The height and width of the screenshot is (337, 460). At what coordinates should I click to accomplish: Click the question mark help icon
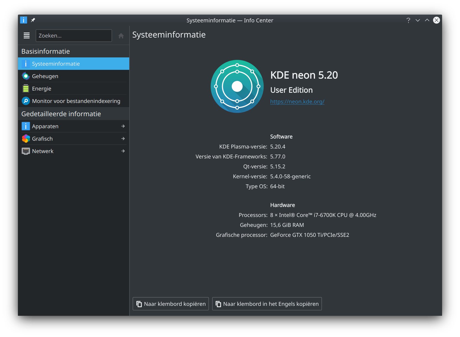[x=408, y=20]
